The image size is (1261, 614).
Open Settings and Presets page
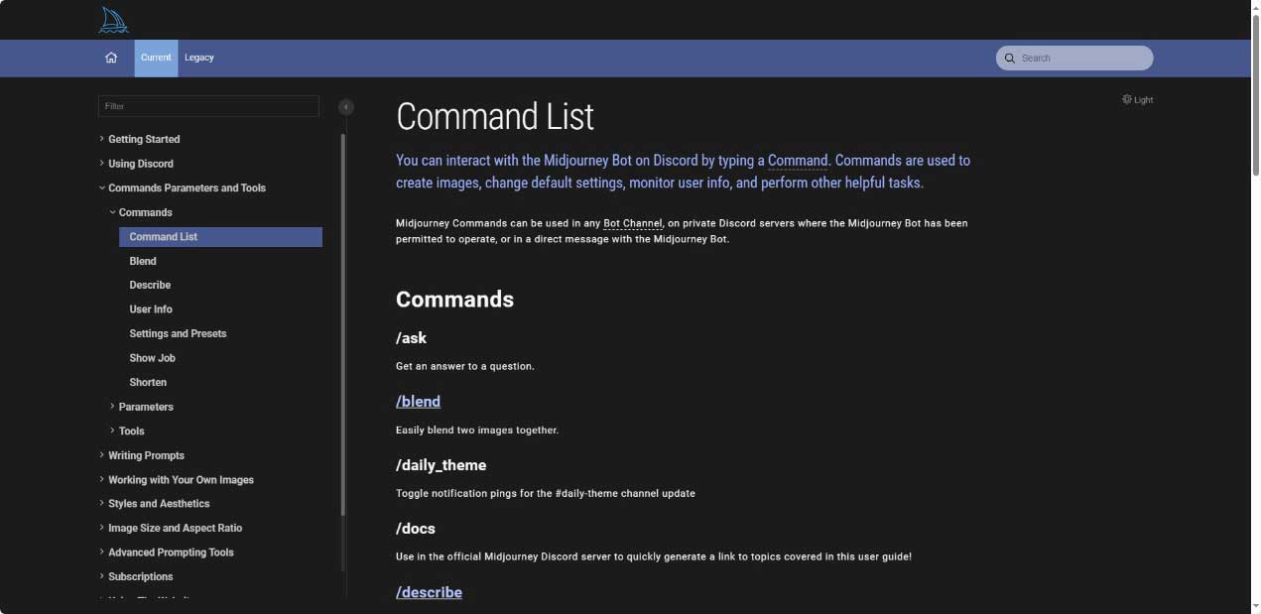(x=178, y=333)
